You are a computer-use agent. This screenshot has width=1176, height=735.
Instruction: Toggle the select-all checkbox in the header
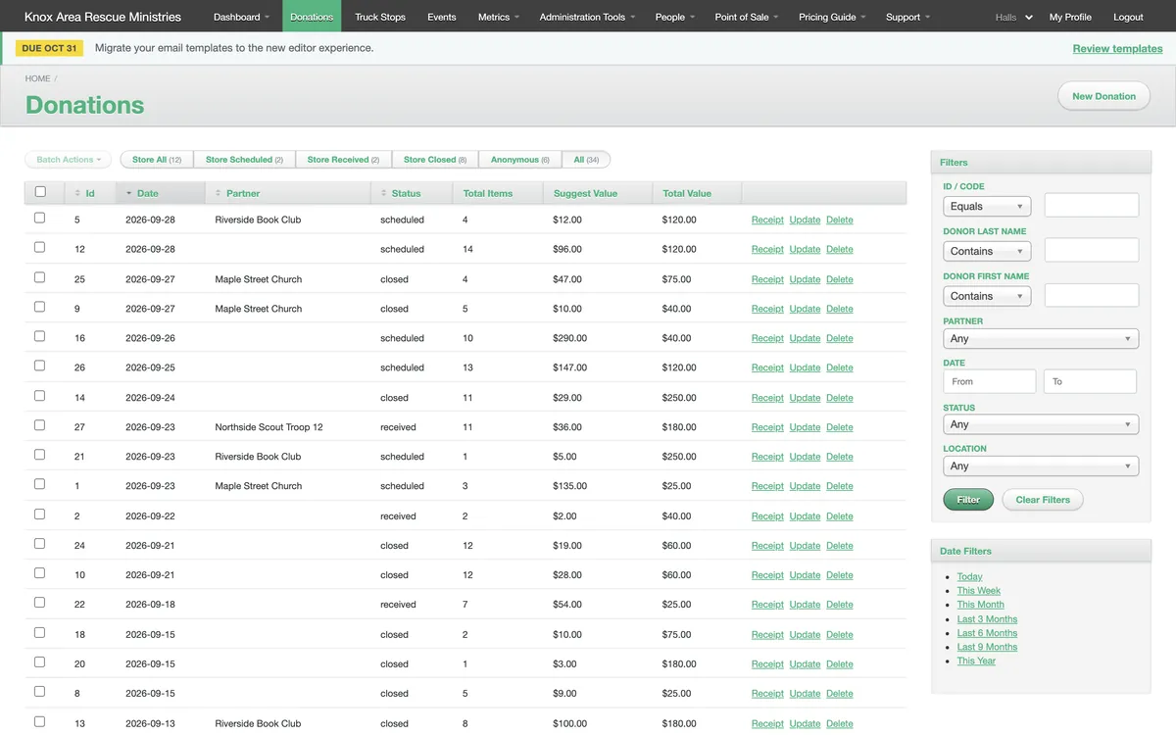click(x=40, y=192)
